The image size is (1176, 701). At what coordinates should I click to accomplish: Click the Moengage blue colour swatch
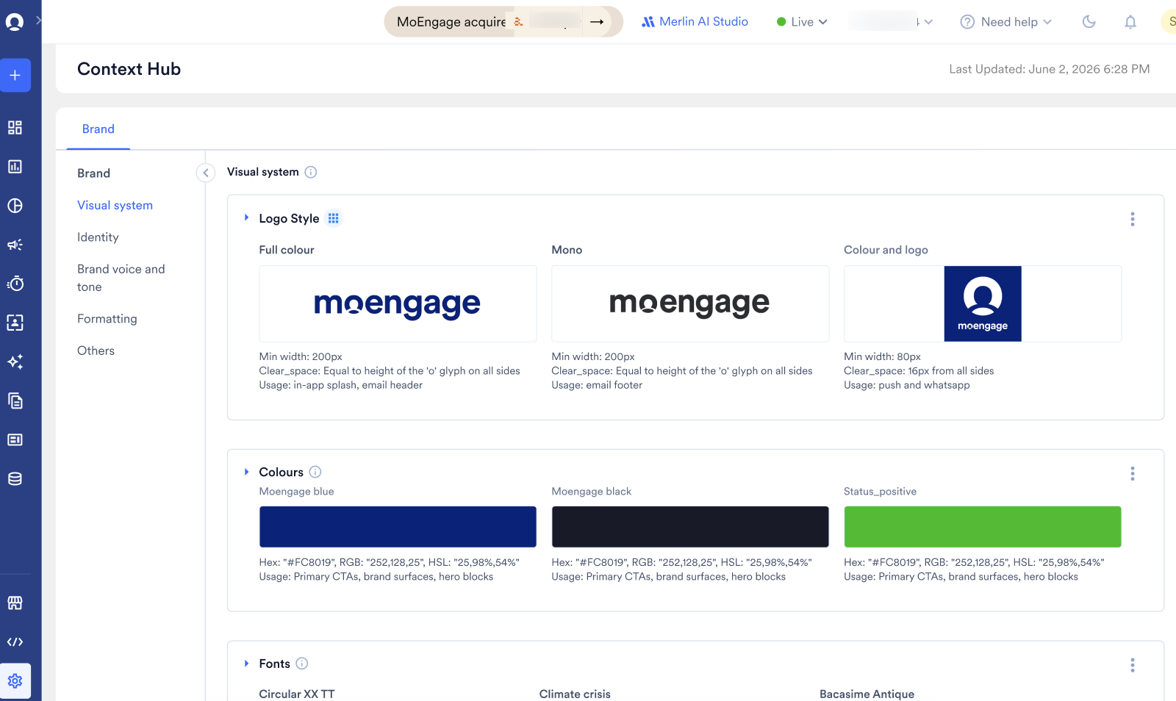[x=398, y=527]
